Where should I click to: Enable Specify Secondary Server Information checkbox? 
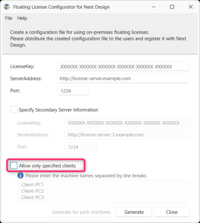tap(14, 110)
